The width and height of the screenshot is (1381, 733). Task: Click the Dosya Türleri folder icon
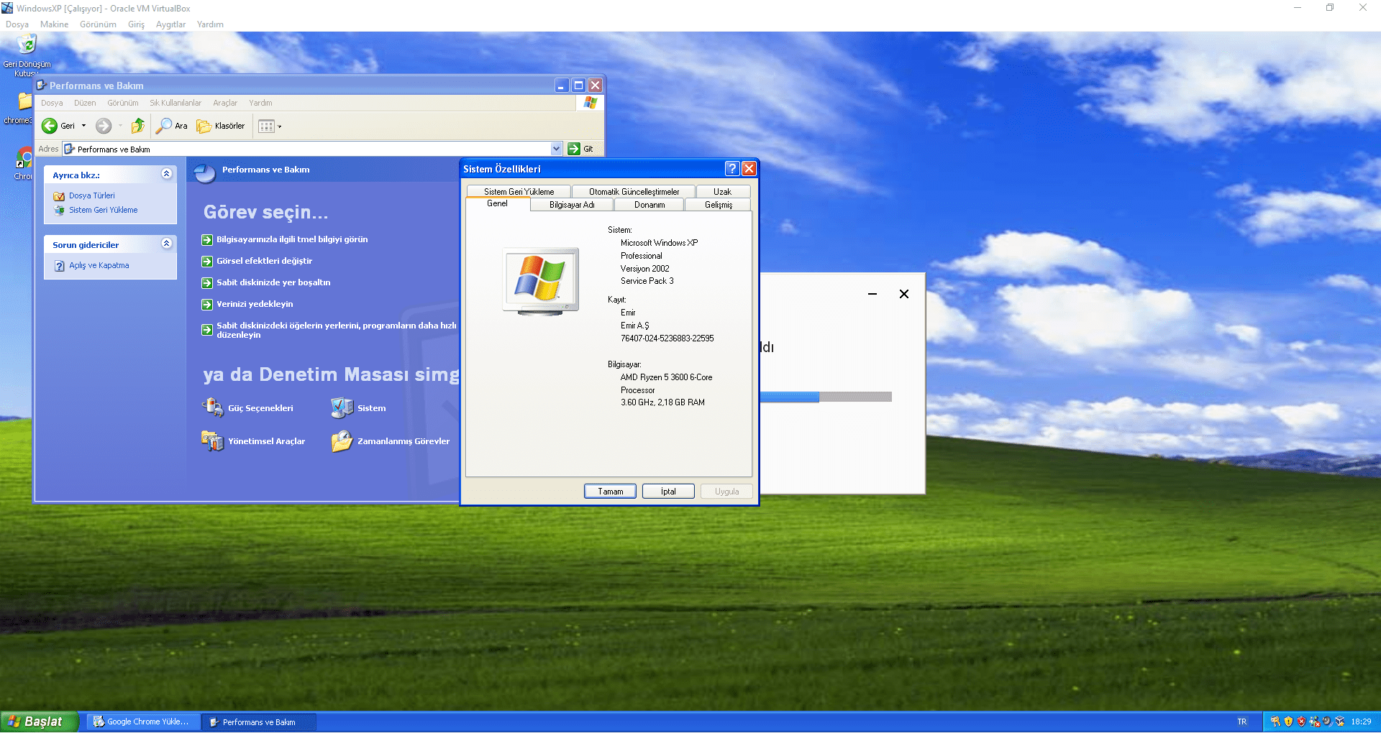tap(59, 196)
